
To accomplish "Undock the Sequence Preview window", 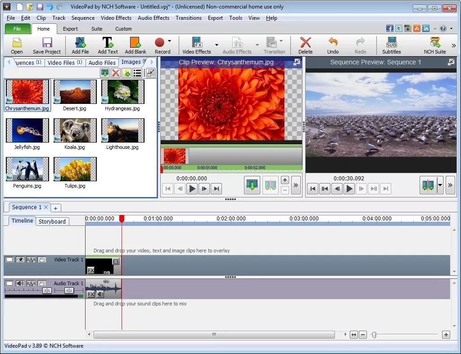I will (x=451, y=62).
